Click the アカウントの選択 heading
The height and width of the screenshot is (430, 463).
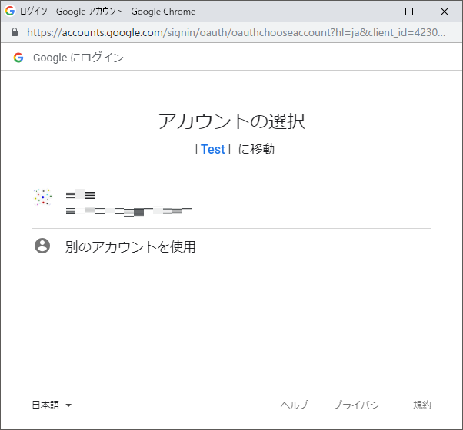point(231,121)
